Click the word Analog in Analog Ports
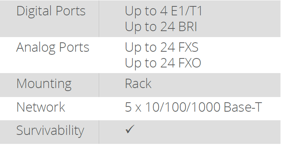Image resolution: width=282 pixels, height=145 pixels. [x=36, y=47]
